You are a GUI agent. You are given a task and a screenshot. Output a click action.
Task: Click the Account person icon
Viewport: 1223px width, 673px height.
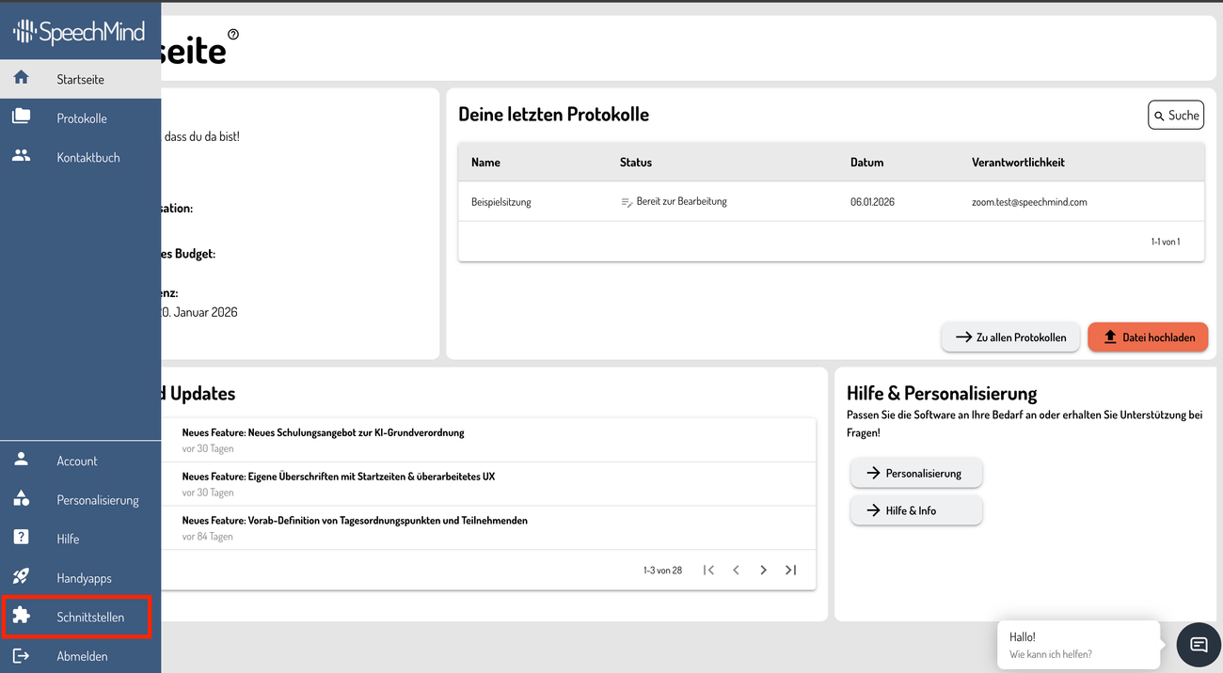coord(21,460)
